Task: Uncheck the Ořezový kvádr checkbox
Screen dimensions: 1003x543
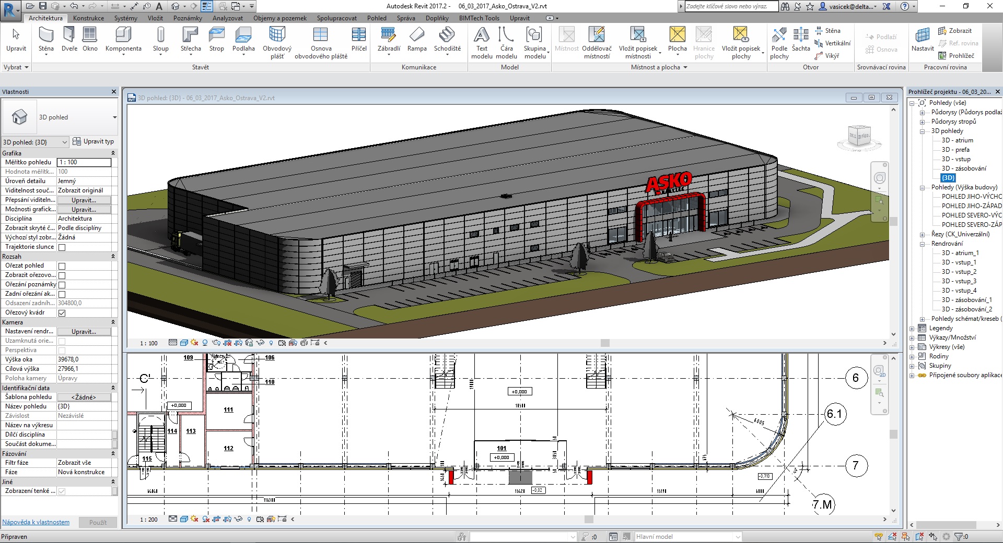Action: tap(62, 313)
